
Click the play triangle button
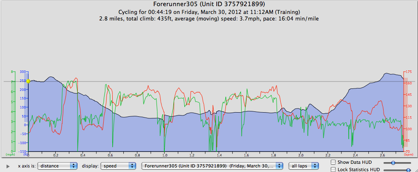[x=8, y=166]
